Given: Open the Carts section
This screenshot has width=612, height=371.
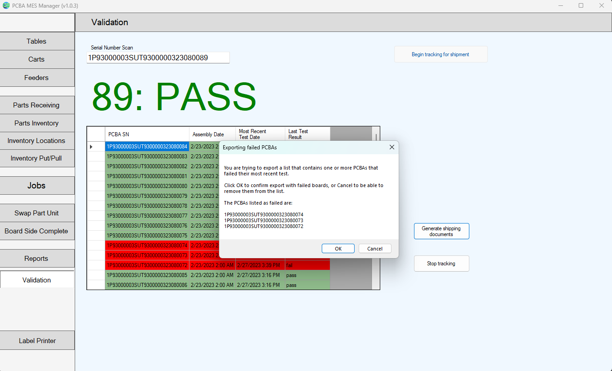Looking at the screenshot, I should click(37, 59).
